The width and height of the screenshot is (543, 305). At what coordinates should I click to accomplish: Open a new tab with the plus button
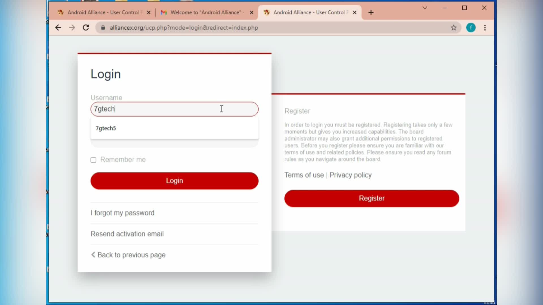(371, 12)
